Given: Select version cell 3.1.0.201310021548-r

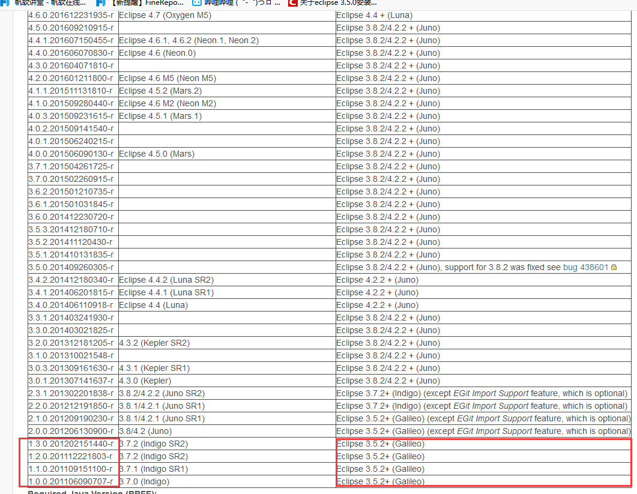Looking at the screenshot, I should point(73,355).
